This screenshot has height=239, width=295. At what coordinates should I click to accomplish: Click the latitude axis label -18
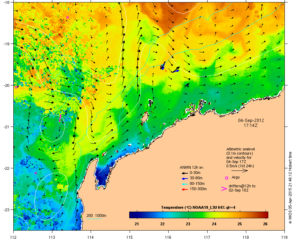tap(7, 2)
